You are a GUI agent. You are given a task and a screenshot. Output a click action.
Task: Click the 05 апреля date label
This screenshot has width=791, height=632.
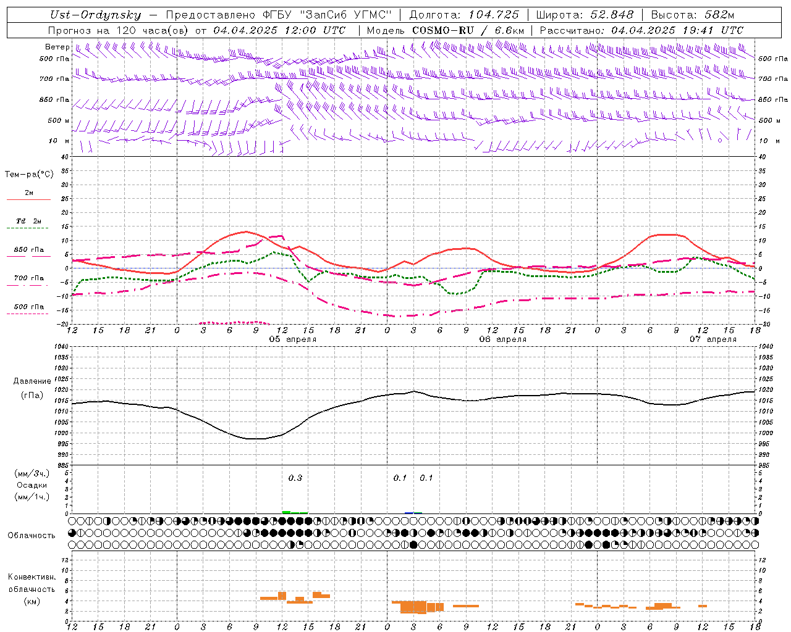click(x=292, y=339)
